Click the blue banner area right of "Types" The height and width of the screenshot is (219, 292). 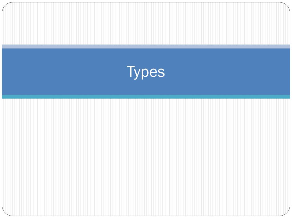click(x=227, y=72)
